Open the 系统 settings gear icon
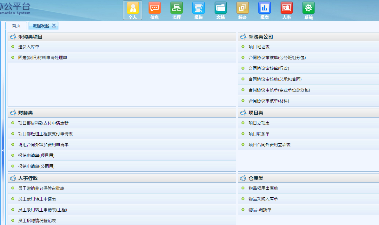 point(309,10)
